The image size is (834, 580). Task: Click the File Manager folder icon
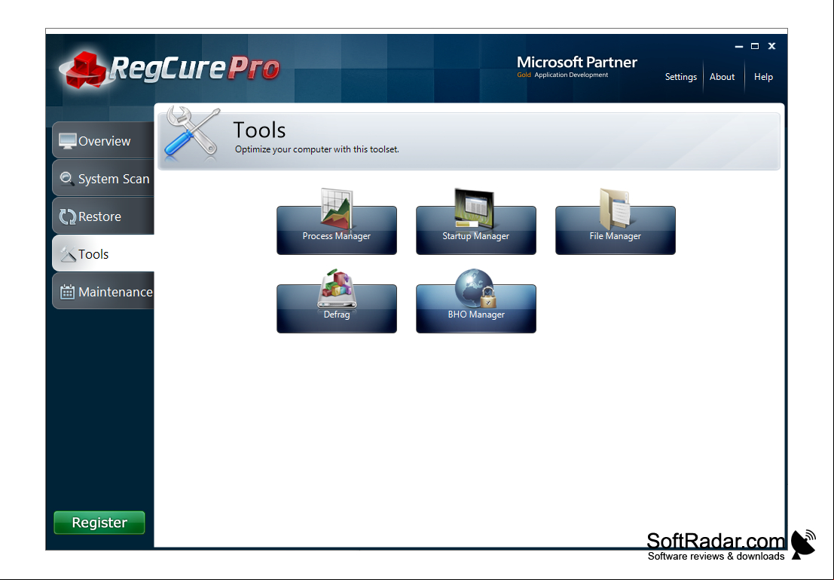pos(614,209)
